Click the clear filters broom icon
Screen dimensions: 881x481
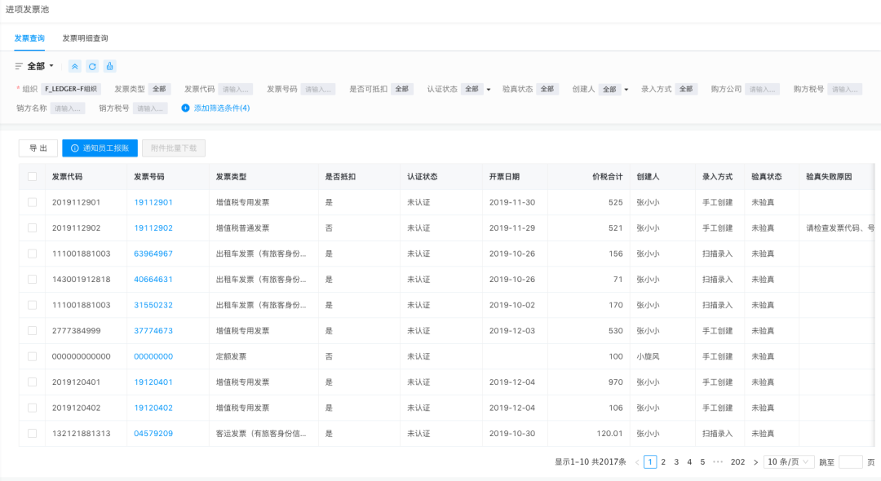110,66
